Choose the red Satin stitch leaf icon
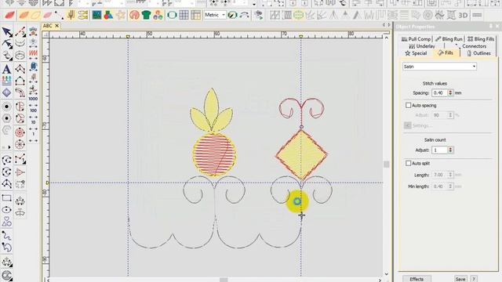 9,15
